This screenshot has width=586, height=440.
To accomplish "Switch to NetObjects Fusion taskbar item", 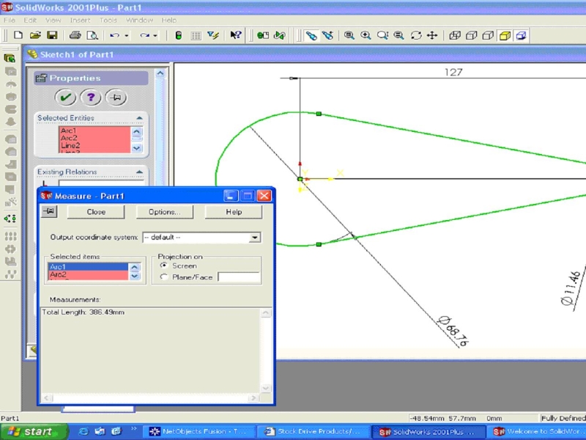I will (199, 432).
